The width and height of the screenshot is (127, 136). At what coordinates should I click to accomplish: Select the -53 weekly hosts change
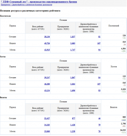click(124, 85)
